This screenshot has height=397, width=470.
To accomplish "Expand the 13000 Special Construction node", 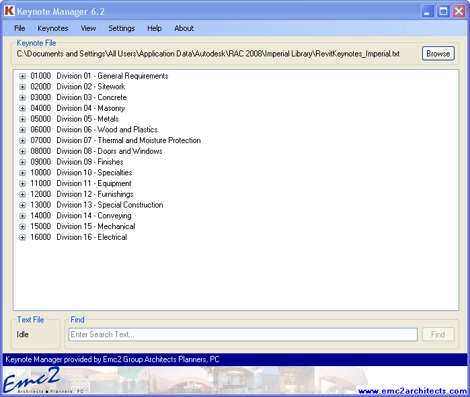I will [22, 205].
